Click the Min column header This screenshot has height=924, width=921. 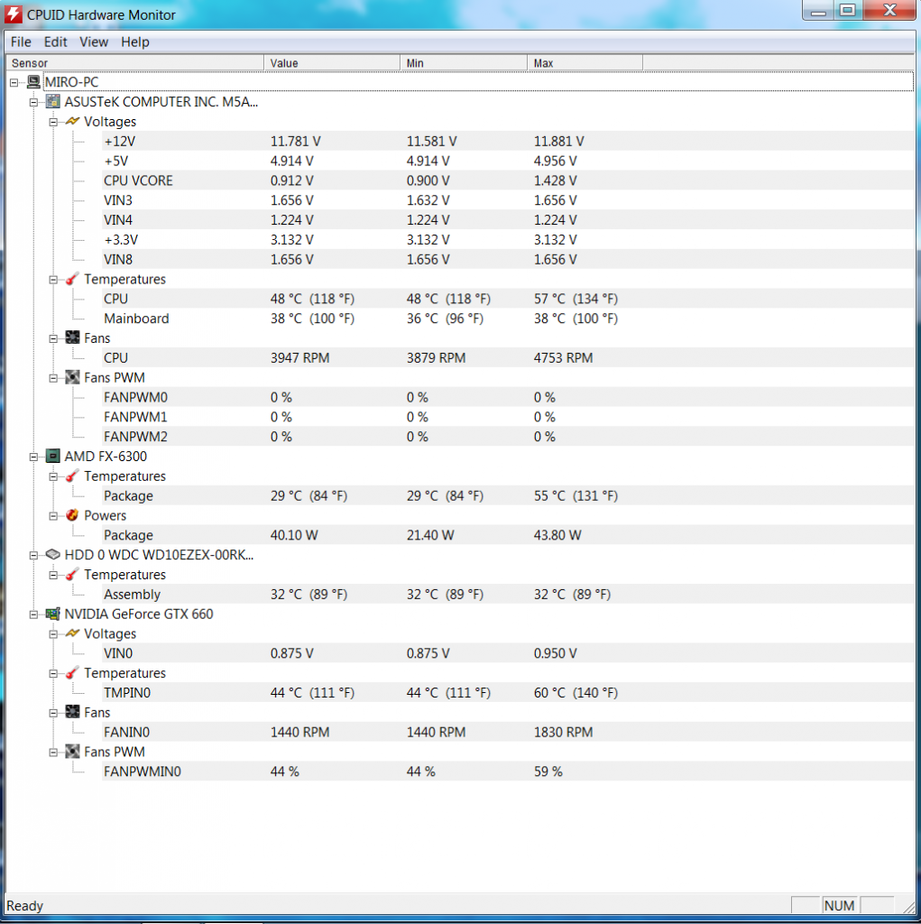coord(463,62)
